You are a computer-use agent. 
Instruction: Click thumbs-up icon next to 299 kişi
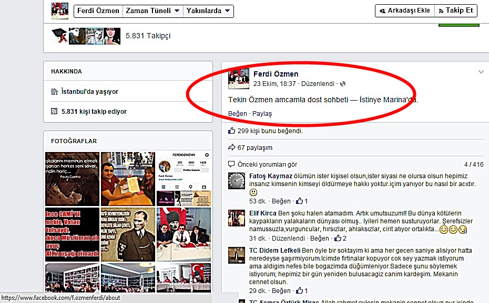click(x=232, y=131)
